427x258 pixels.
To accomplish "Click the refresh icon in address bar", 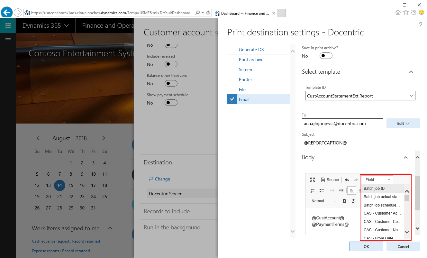I will pos(208,13).
